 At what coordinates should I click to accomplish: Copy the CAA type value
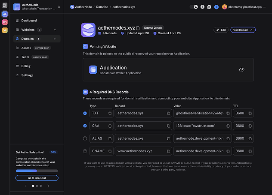coord(110,126)
